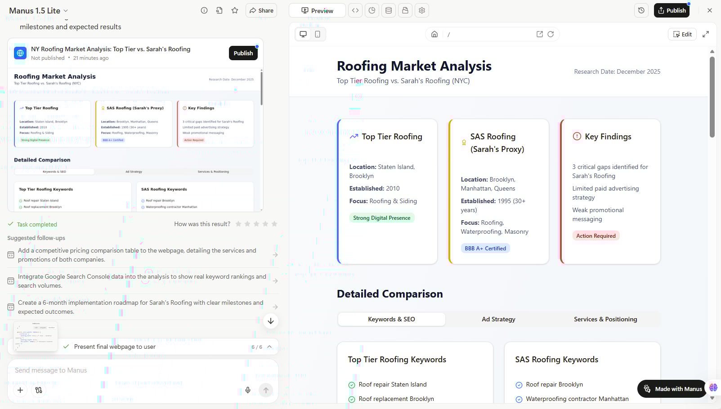The width and height of the screenshot is (721, 409).
Task: Click the add attachment plus icon
Action: pos(20,390)
